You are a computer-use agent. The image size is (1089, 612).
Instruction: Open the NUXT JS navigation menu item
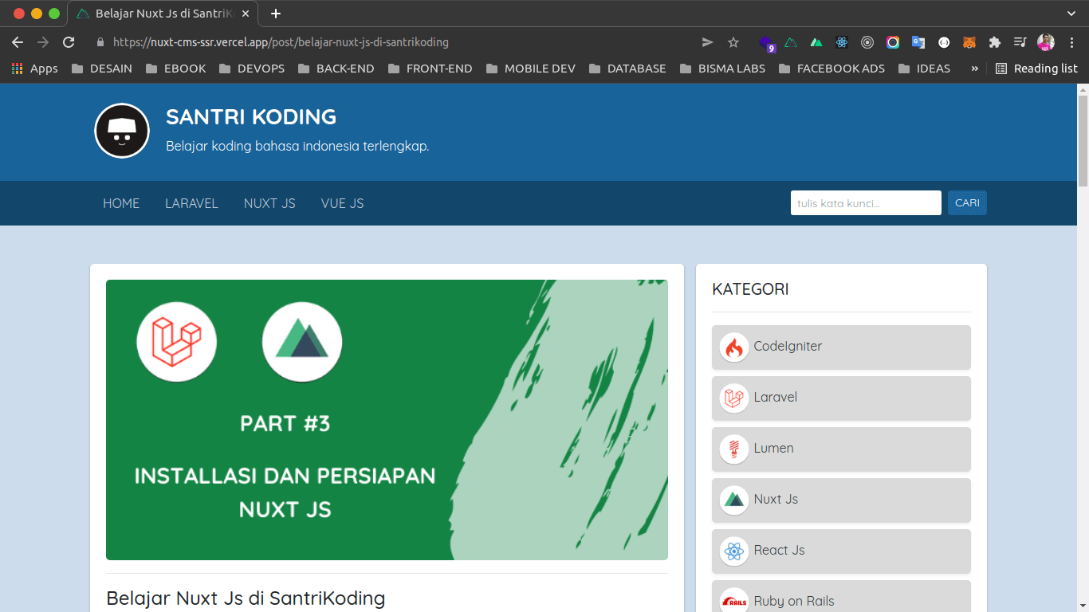tap(269, 203)
